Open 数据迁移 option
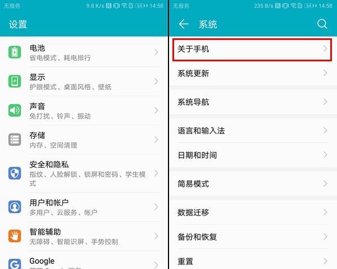The height and width of the screenshot is (269, 337). click(x=253, y=212)
